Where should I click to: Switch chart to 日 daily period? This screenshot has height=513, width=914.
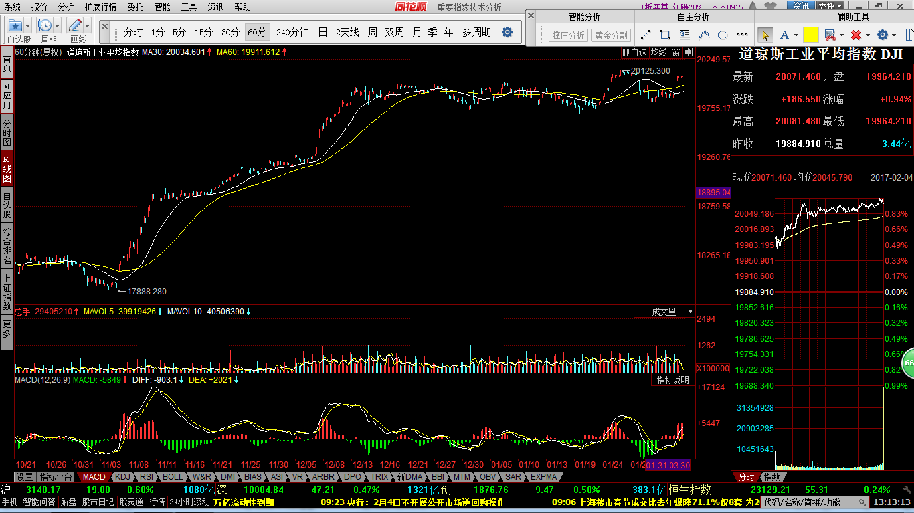[x=323, y=32]
